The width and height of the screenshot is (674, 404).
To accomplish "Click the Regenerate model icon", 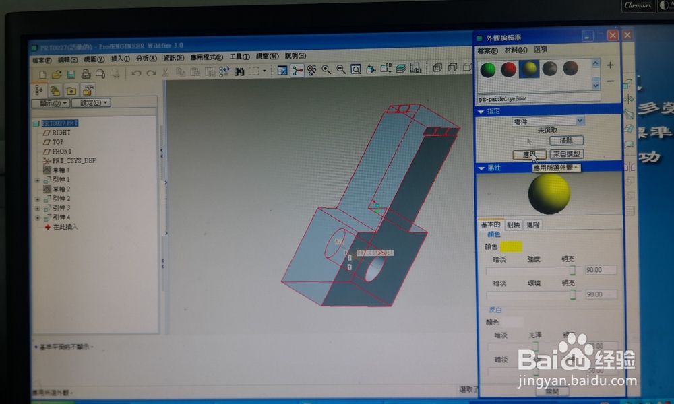I will [x=224, y=71].
